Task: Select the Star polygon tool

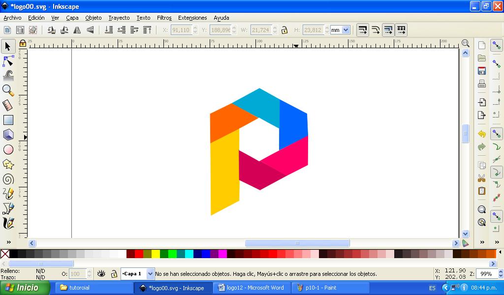Action: pyautogui.click(x=8, y=164)
